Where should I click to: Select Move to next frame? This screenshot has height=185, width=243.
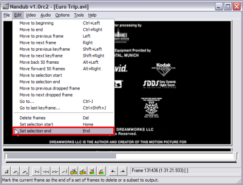point(63,43)
